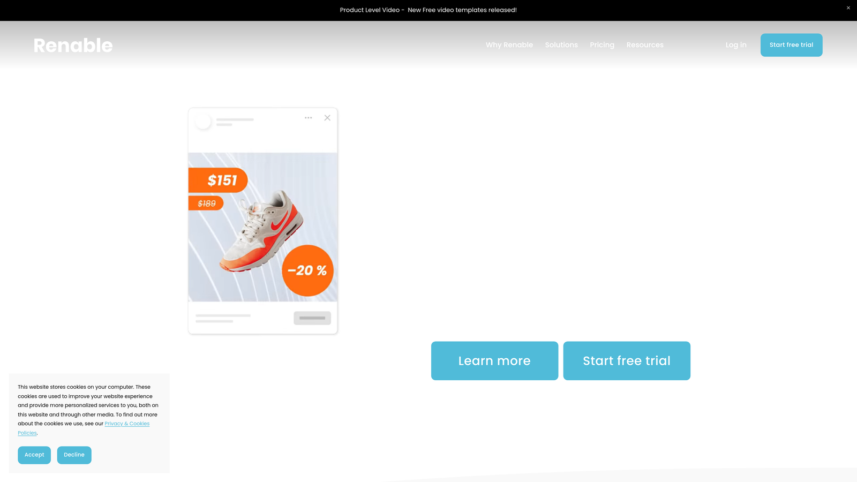Screen dimensions: 857x482
Task: Click the $151 price badge
Action: (218, 180)
